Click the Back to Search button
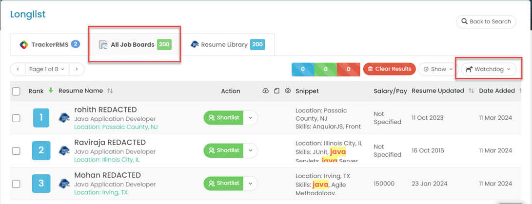The width and height of the screenshot is (532, 204). pyautogui.click(x=485, y=21)
